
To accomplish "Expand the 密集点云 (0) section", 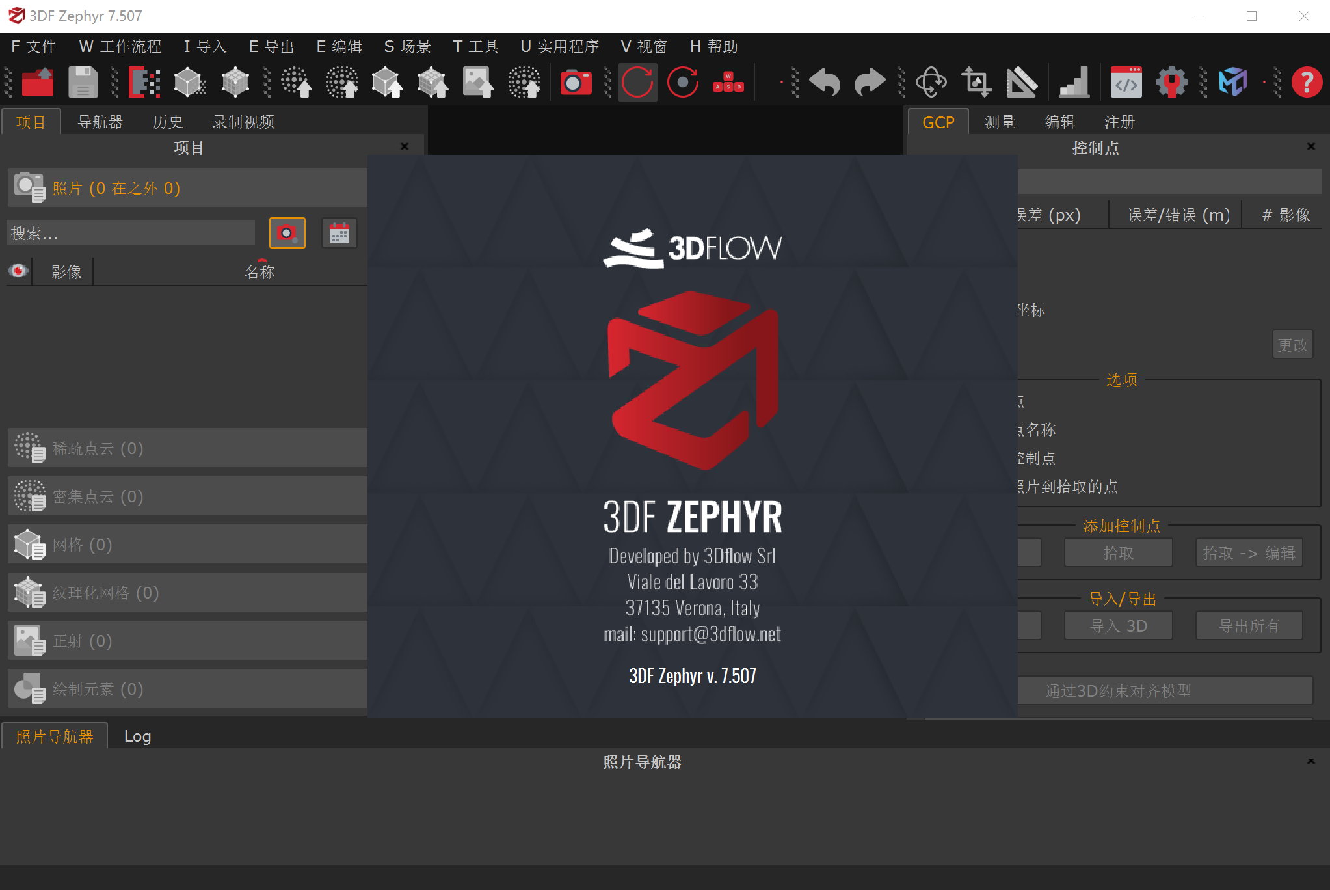I will pyautogui.click(x=188, y=496).
